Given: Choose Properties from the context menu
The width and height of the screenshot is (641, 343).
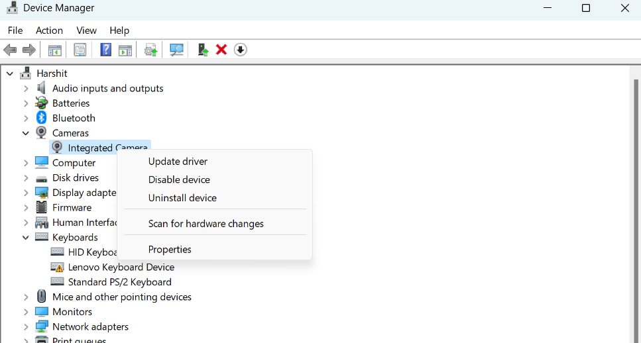Looking at the screenshot, I should point(170,250).
